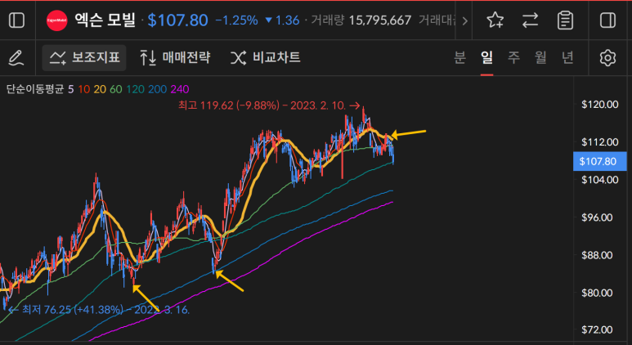Open chart settings gear
The height and width of the screenshot is (345, 632).
tap(607, 57)
